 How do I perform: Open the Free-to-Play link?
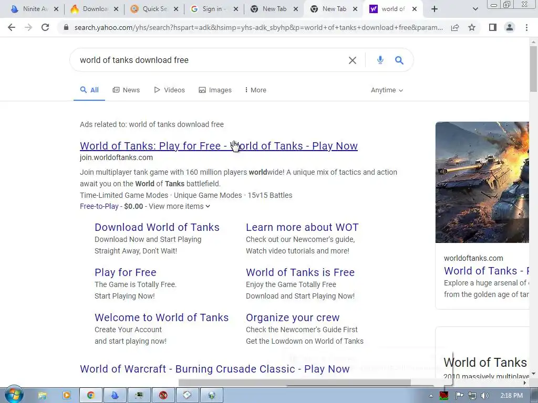pyautogui.click(x=99, y=206)
